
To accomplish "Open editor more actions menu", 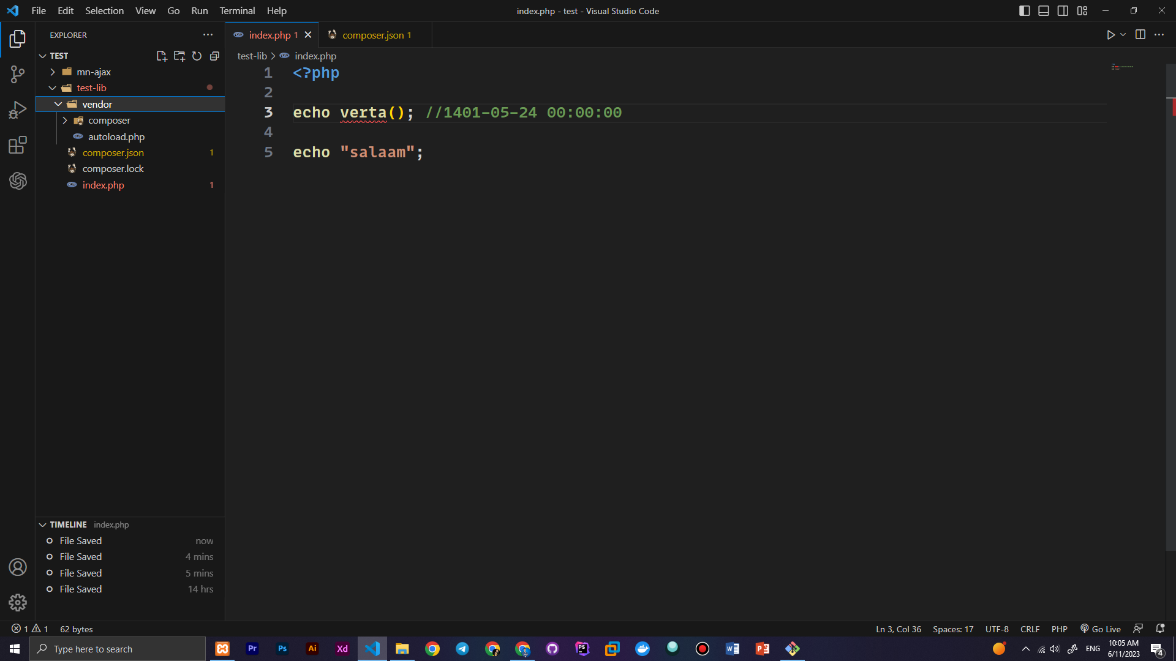I will pos(1159,35).
